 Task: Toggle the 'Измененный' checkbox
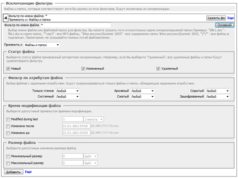tap(83, 69)
